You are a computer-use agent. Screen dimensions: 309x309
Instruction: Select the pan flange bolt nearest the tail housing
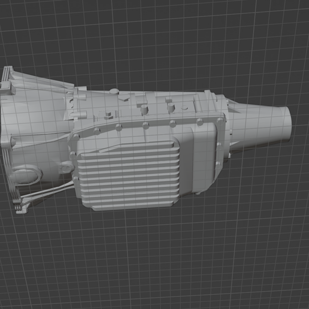220,121
